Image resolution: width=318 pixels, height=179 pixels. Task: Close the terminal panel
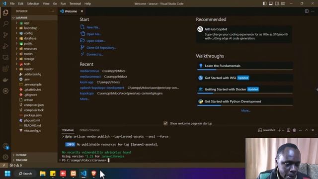click(313, 130)
